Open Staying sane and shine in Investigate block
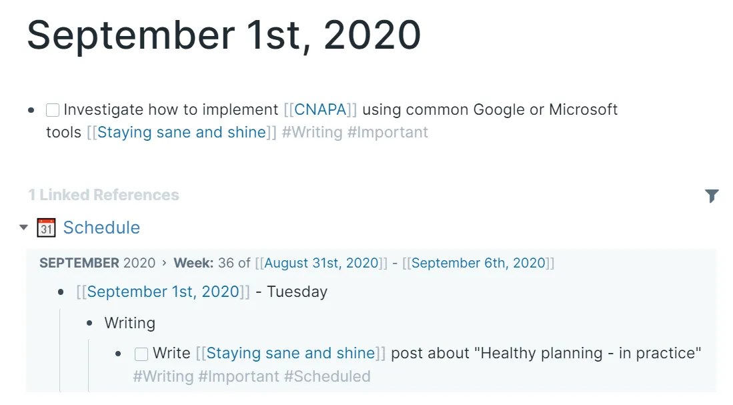 coord(181,132)
